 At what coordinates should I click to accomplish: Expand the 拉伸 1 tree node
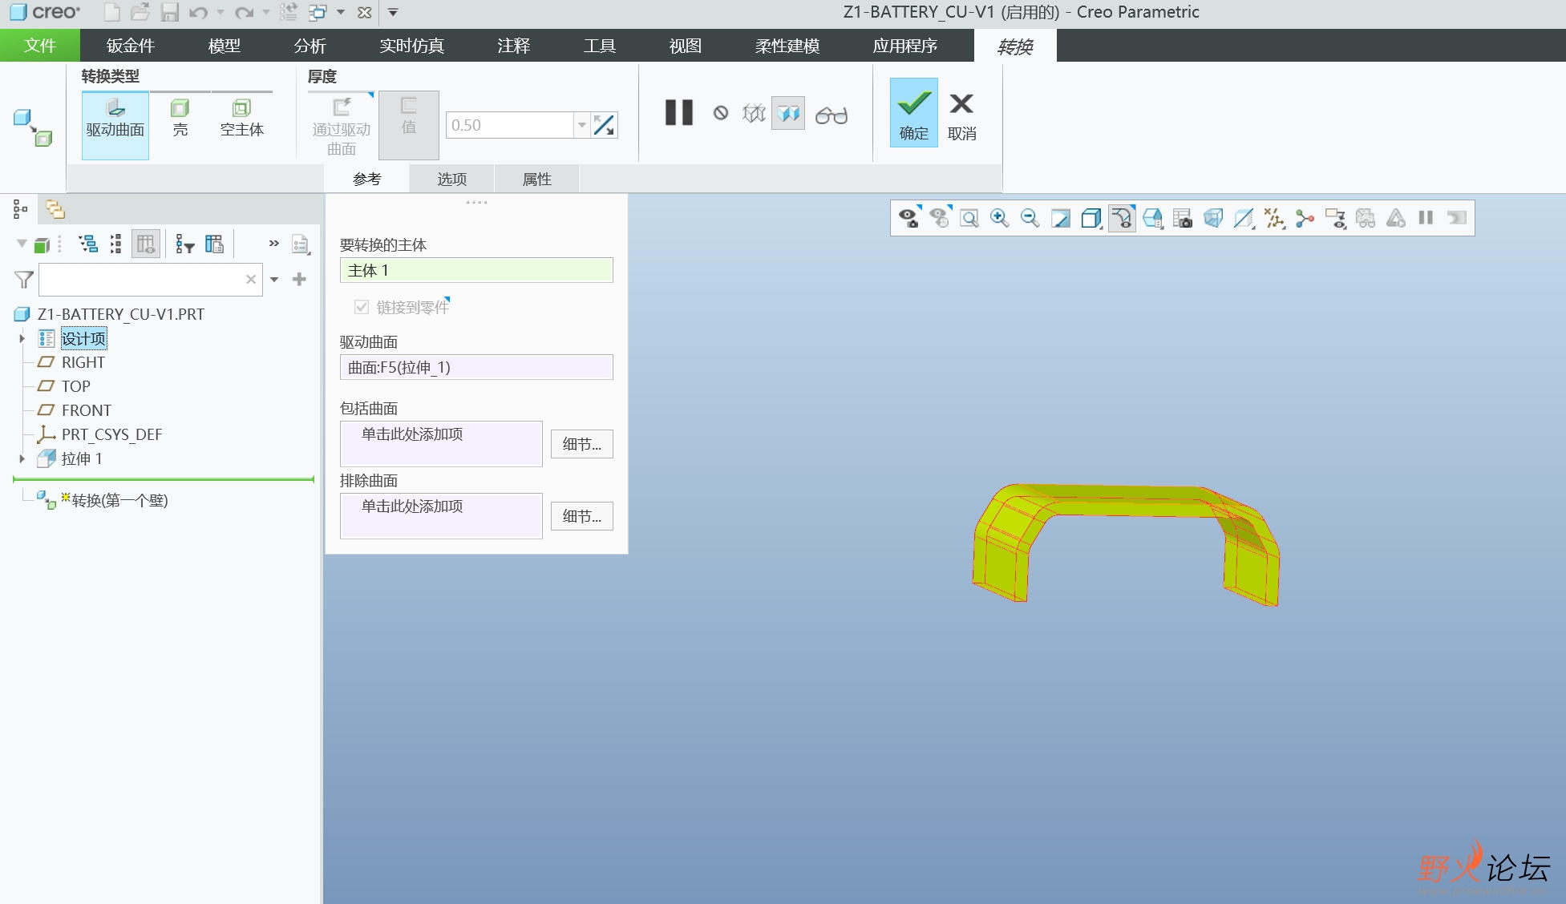[22, 459]
